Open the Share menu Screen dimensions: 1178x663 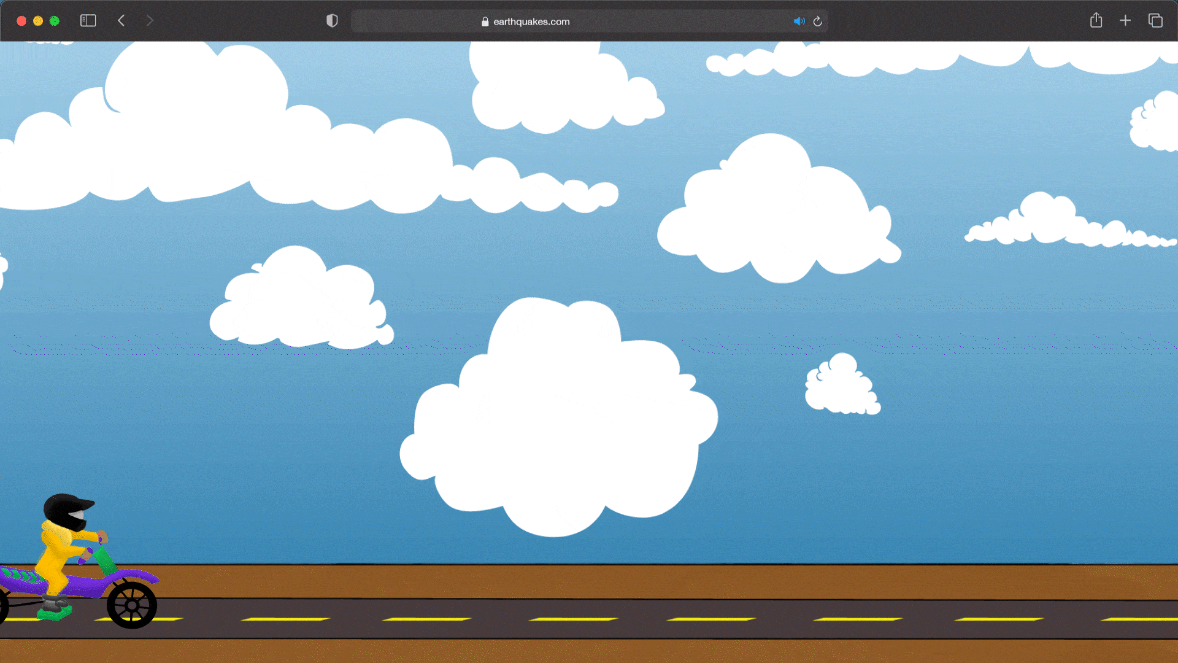coord(1096,20)
